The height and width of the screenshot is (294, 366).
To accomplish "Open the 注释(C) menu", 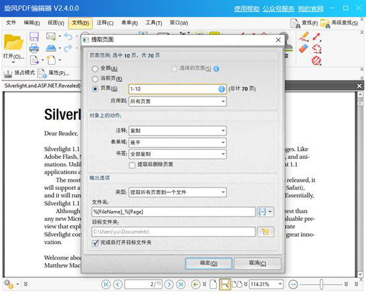I will pos(105,23).
